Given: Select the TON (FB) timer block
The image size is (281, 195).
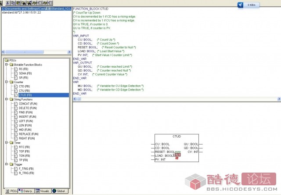Looking at the screenshot, I should click(x=24, y=155).
